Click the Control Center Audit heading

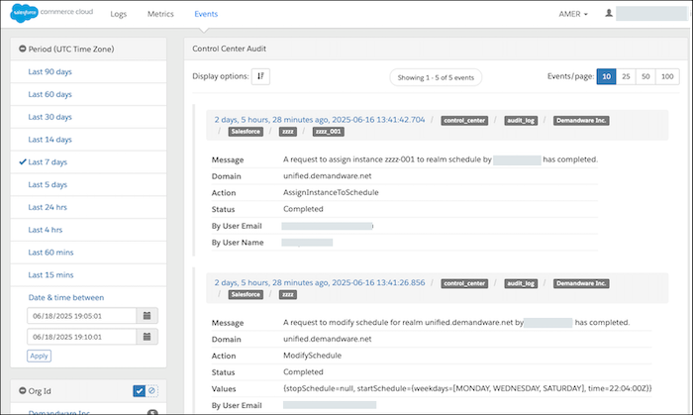(x=229, y=49)
